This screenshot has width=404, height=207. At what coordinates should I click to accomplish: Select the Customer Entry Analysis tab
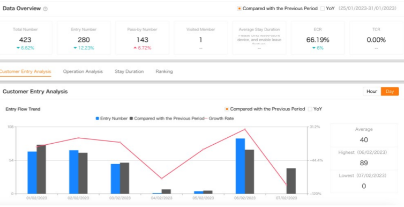25,71
